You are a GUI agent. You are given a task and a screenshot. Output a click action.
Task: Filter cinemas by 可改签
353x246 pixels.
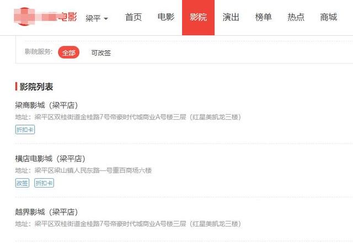coord(101,53)
